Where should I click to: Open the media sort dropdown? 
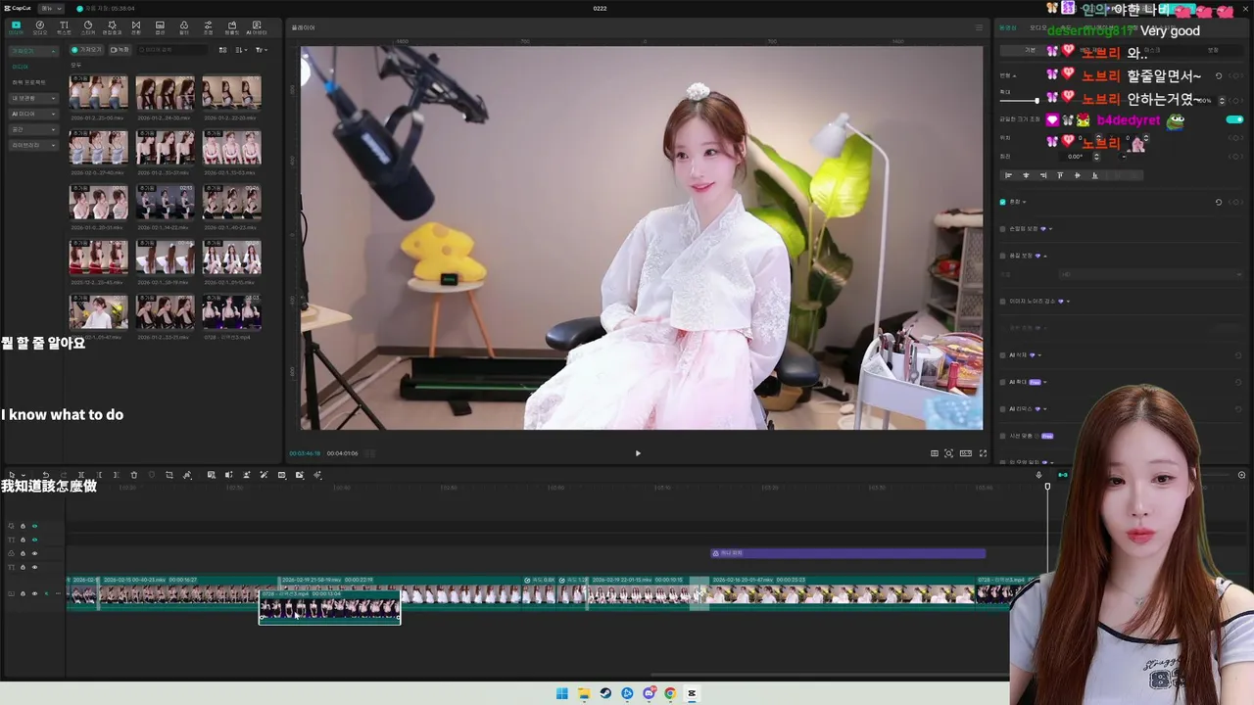(242, 50)
